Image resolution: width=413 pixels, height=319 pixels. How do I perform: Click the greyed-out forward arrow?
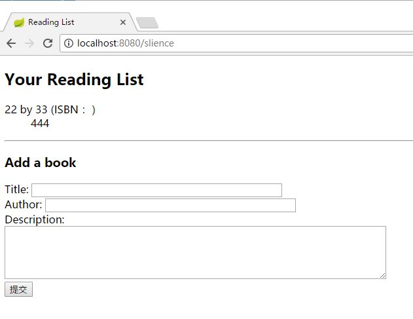(x=29, y=43)
